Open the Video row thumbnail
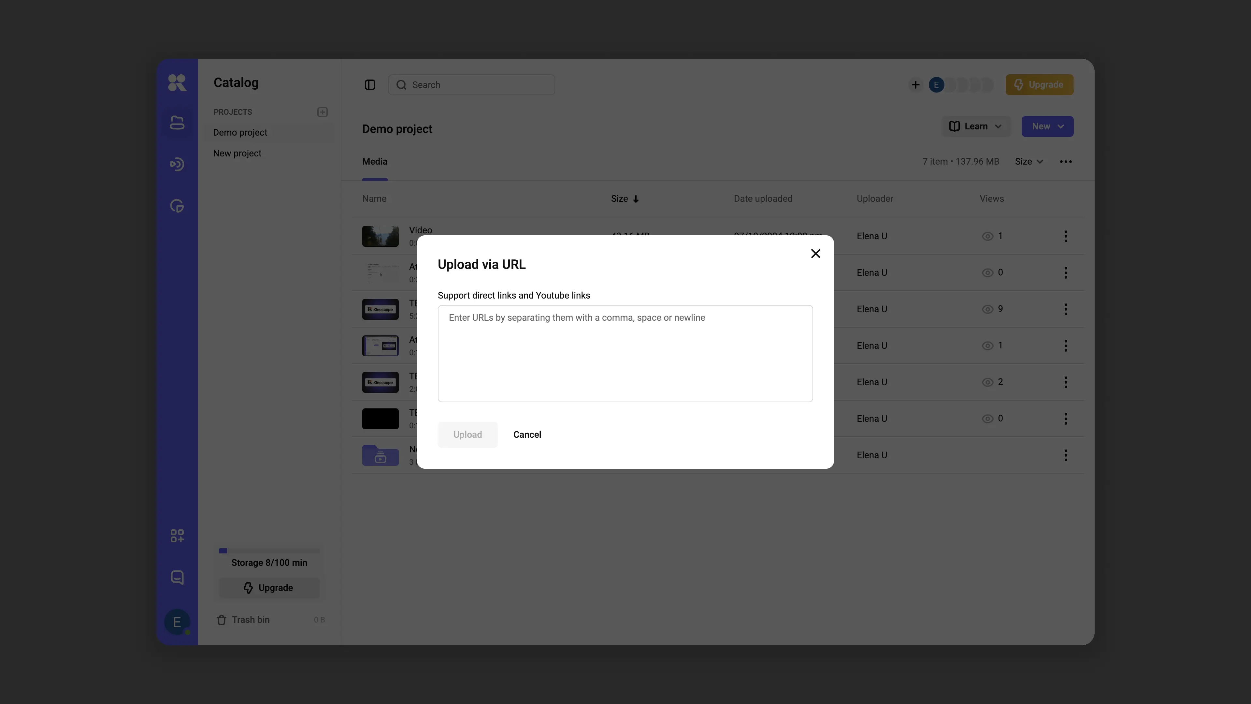1251x704 pixels. click(x=380, y=236)
